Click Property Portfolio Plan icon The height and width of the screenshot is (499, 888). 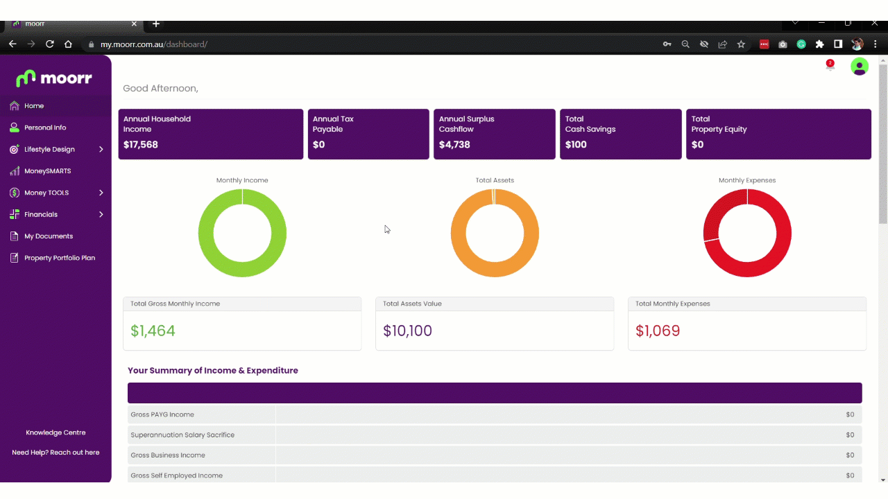pos(15,258)
